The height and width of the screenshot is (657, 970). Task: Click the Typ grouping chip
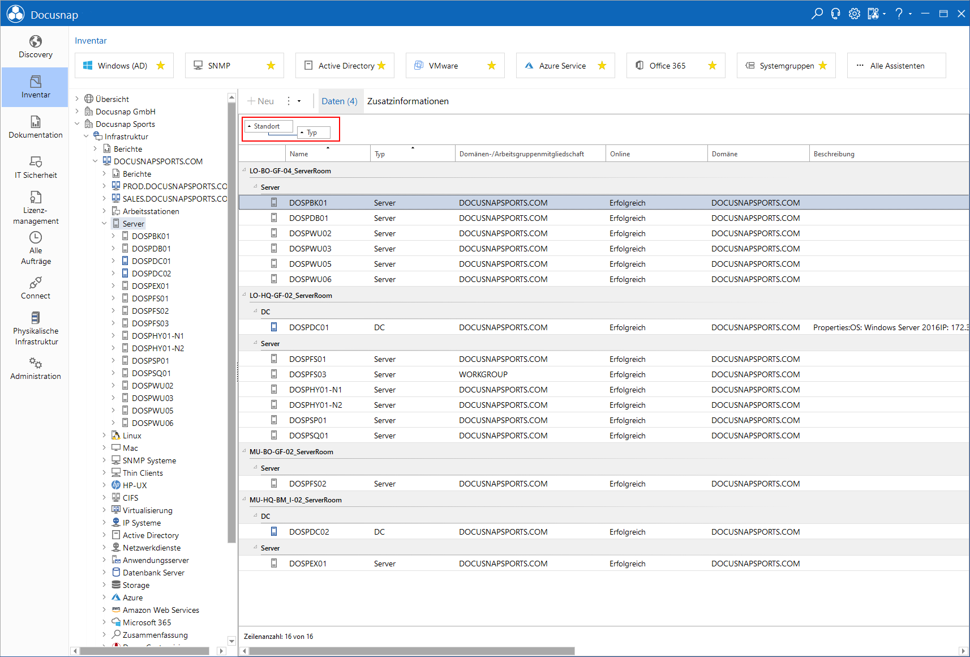[x=314, y=133]
